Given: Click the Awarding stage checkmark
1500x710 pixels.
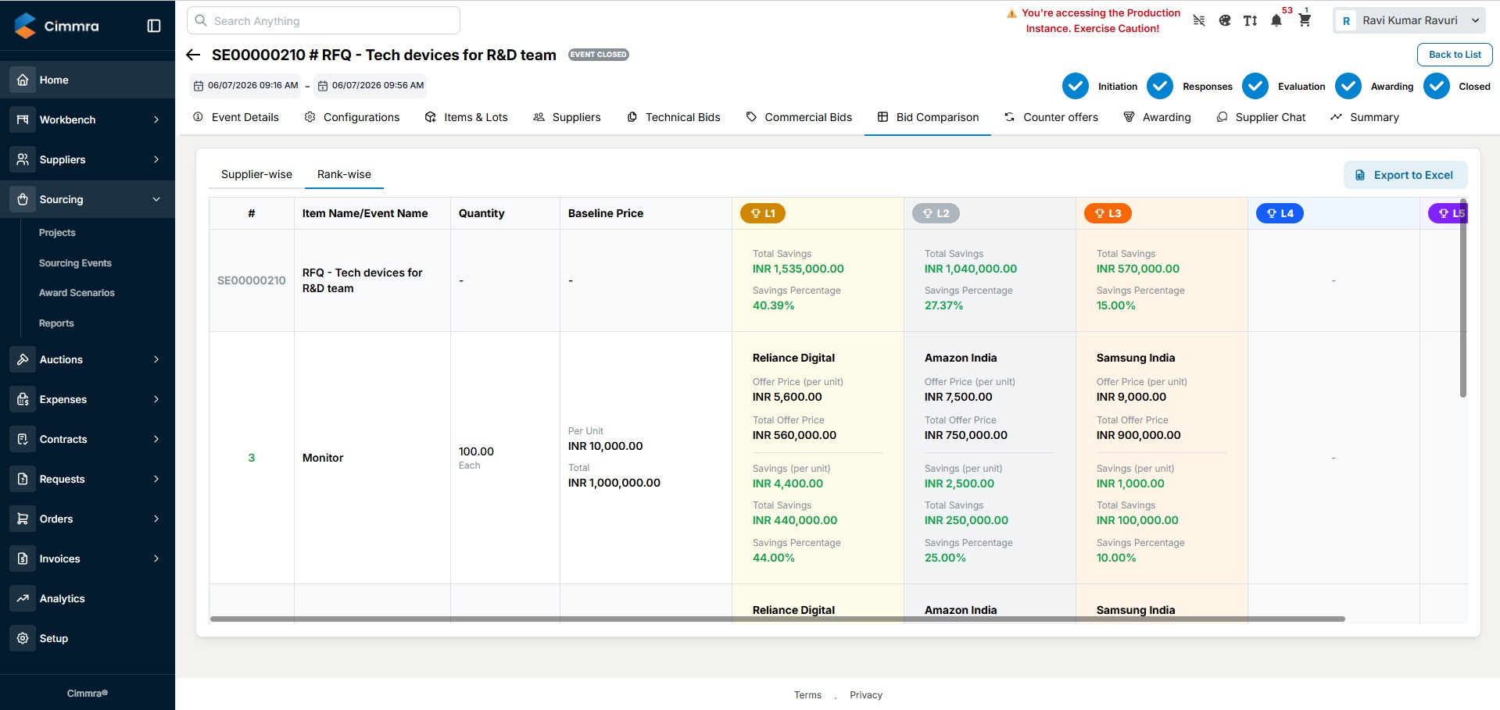Looking at the screenshot, I should [1348, 86].
